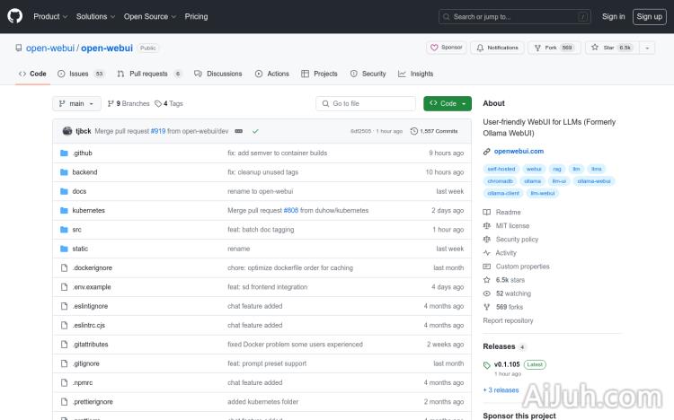The width and height of the screenshot is (674, 420).
Task: Click the Sponsor heart button
Action: 446,48
